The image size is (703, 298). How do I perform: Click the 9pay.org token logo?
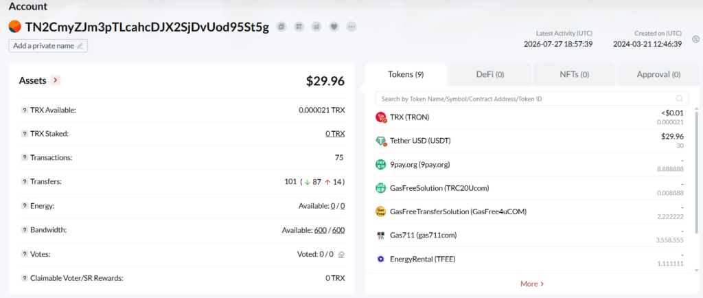tap(380, 165)
